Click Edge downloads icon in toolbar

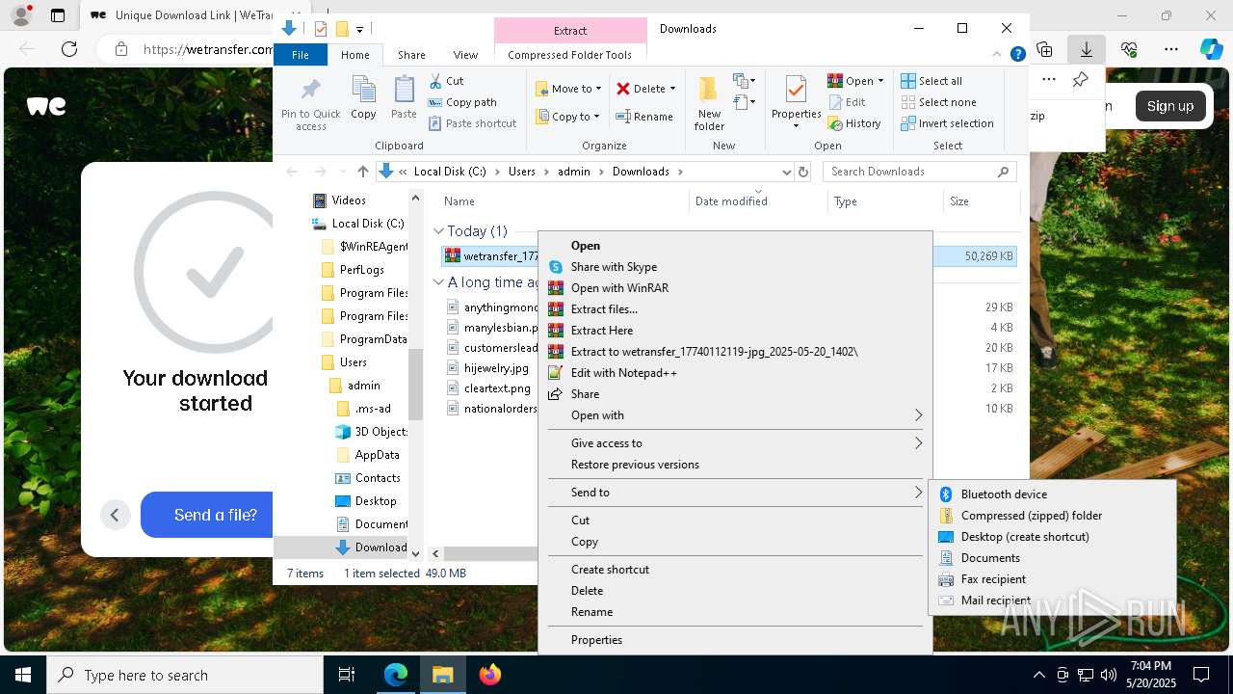click(x=1087, y=49)
